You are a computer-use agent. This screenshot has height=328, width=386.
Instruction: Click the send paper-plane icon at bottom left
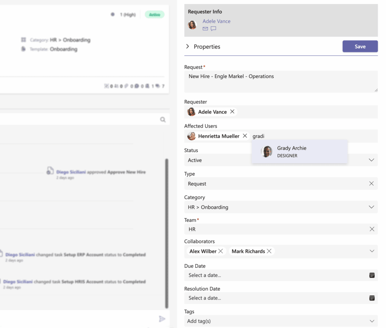[x=162, y=319]
